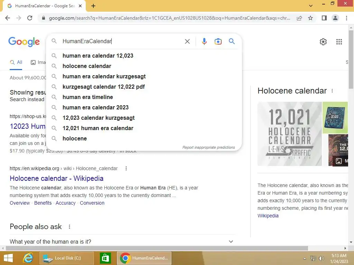Bookmark this page with the star icon
This screenshot has height=265, width=354.
point(310,18)
